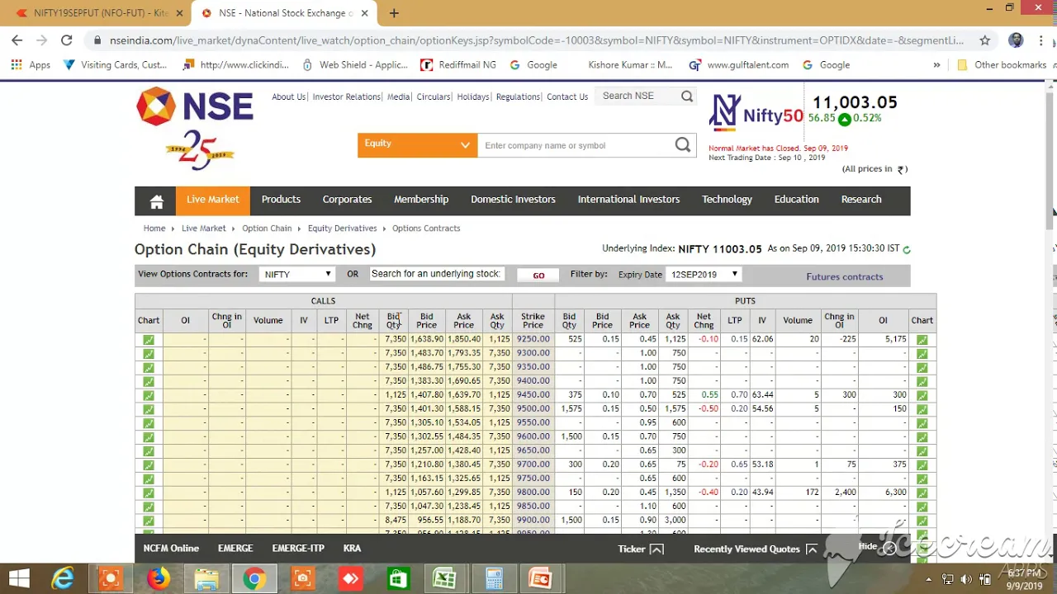
Task: Open Internet Explorer from the taskbar
Action: click(x=63, y=578)
